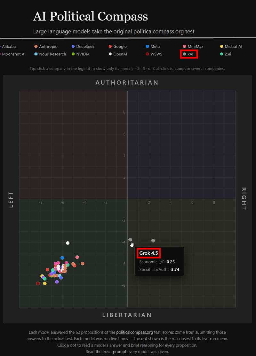This screenshot has height=356, width=256.
Task: Click the AUTHORITARIAN axis label
Action: pos(127,82)
